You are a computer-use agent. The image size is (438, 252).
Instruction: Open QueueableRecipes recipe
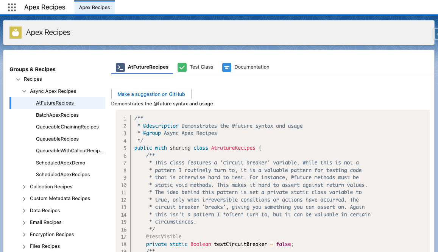pyautogui.click(x=57, y=139)
